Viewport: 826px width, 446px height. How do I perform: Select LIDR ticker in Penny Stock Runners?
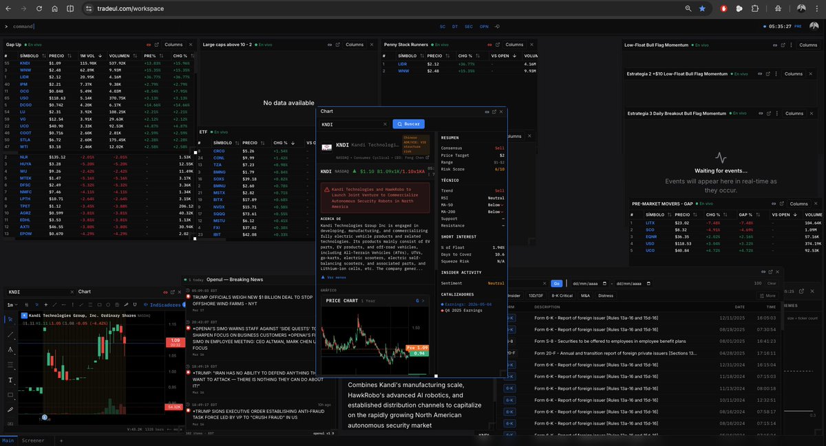(x=403, y=63)
